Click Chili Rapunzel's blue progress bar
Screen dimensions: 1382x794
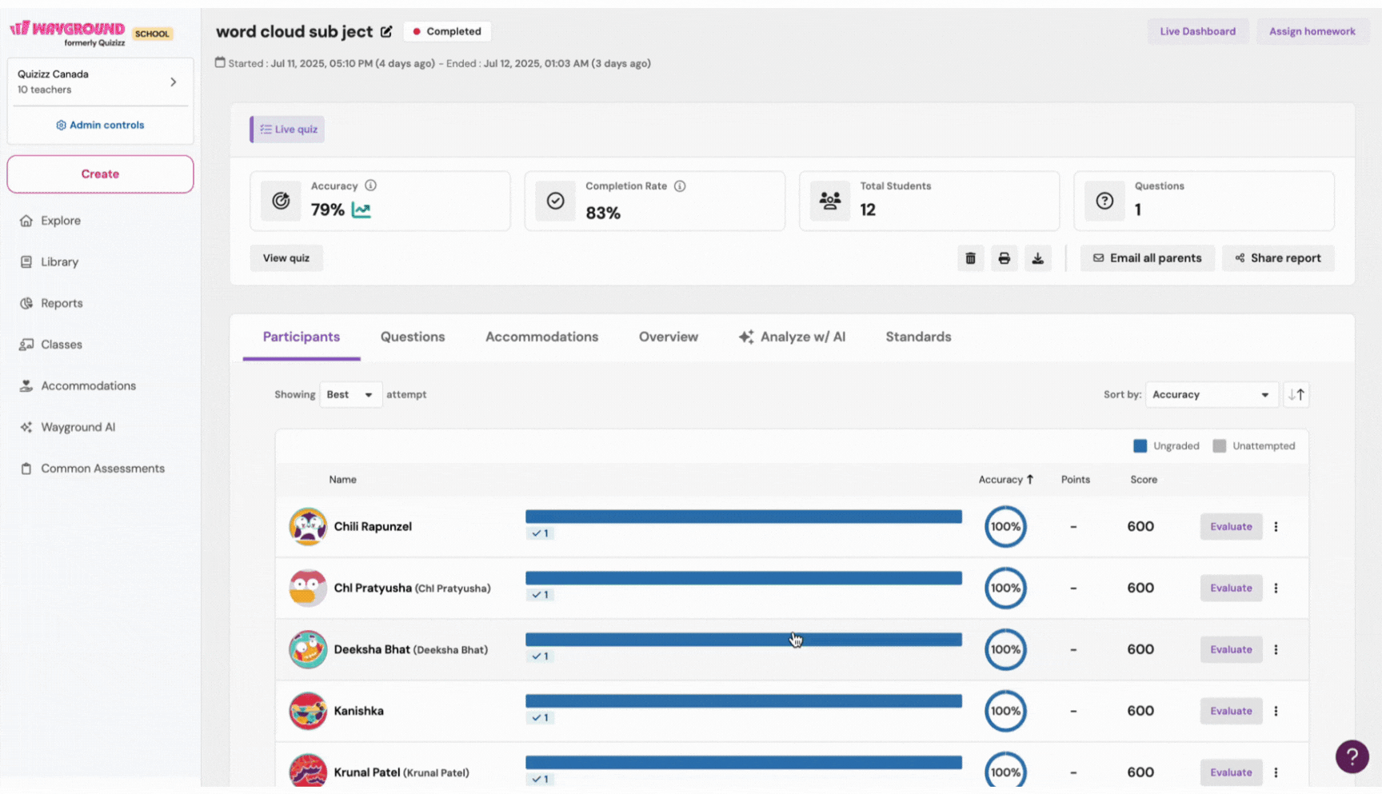point(744,517)
